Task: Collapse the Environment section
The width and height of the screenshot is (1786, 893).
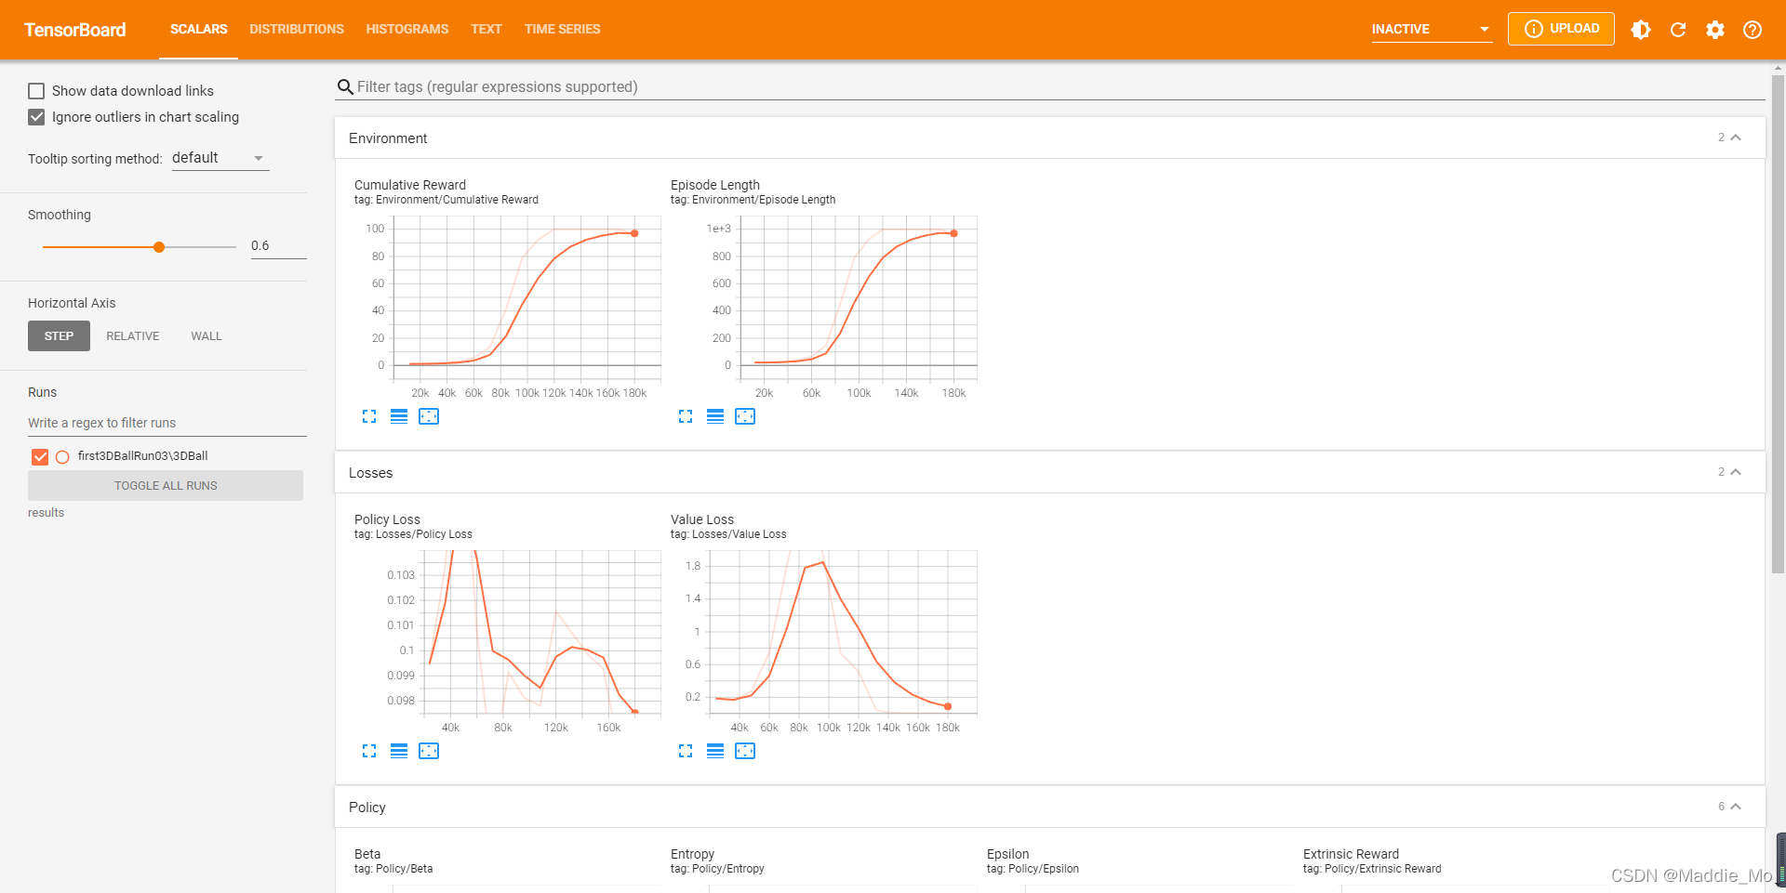Action: [1736, 138]
